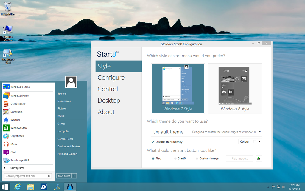This screenshot has width=305, height=191.
Task: Open the Default theme dropdown
Action: point(259,132)
